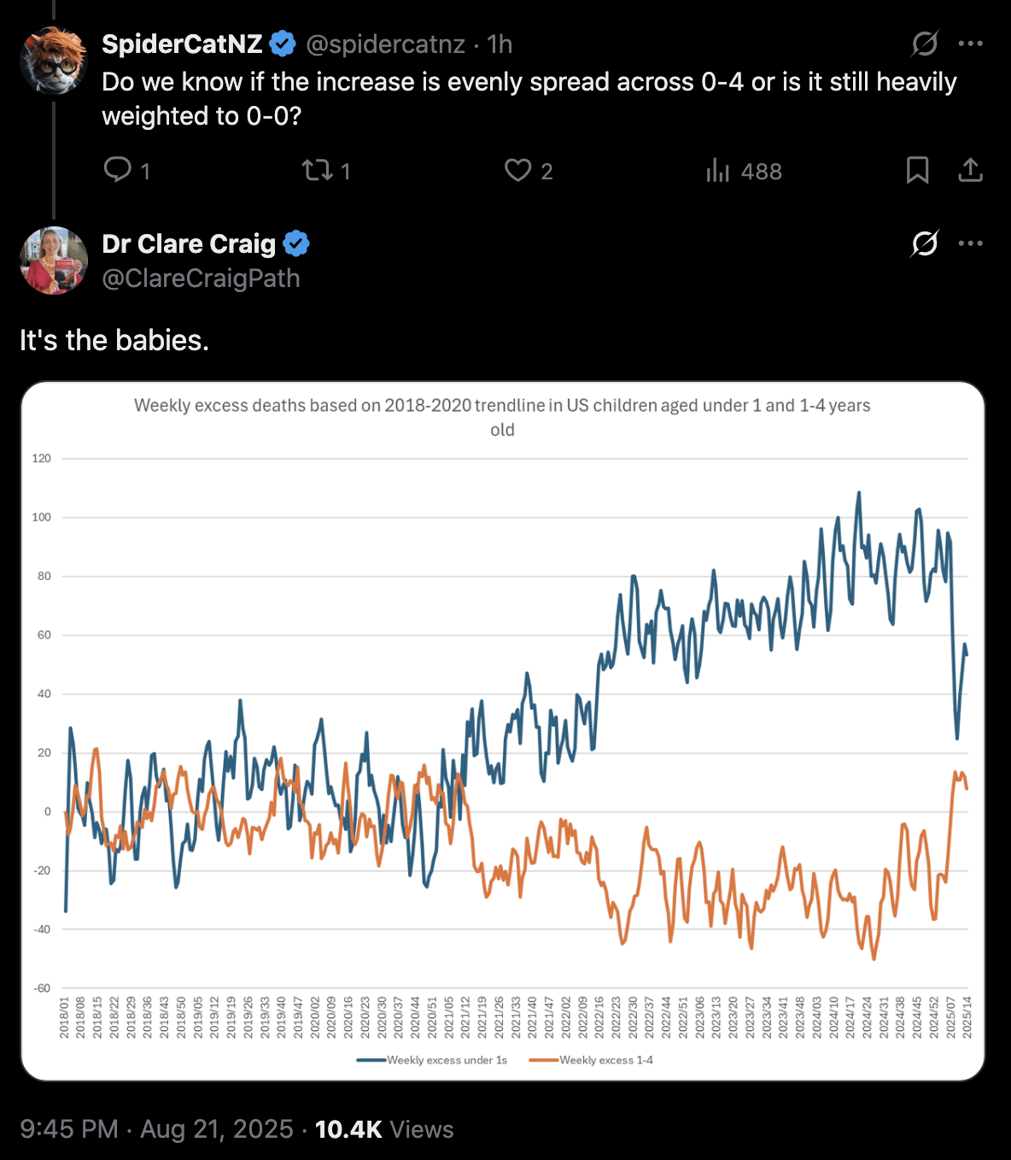
Task: Repost SpiderCatNZ's tweet
Action: [x=318, y=170]
